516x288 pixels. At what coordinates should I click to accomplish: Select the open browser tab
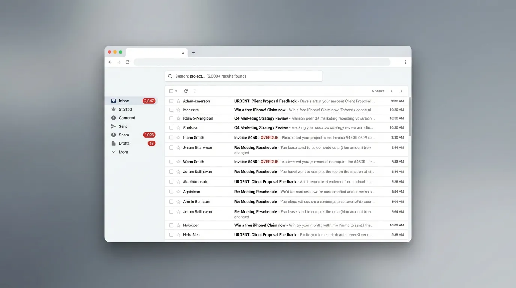click(154, 52)
